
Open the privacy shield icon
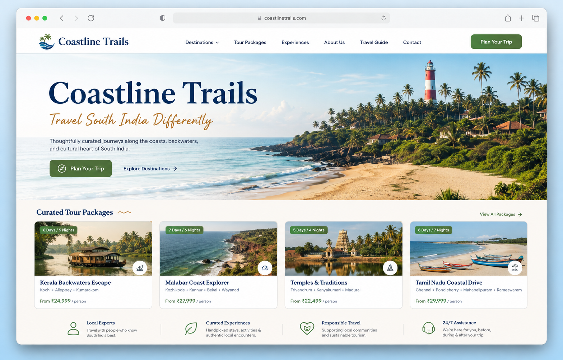tap(163, 18)
